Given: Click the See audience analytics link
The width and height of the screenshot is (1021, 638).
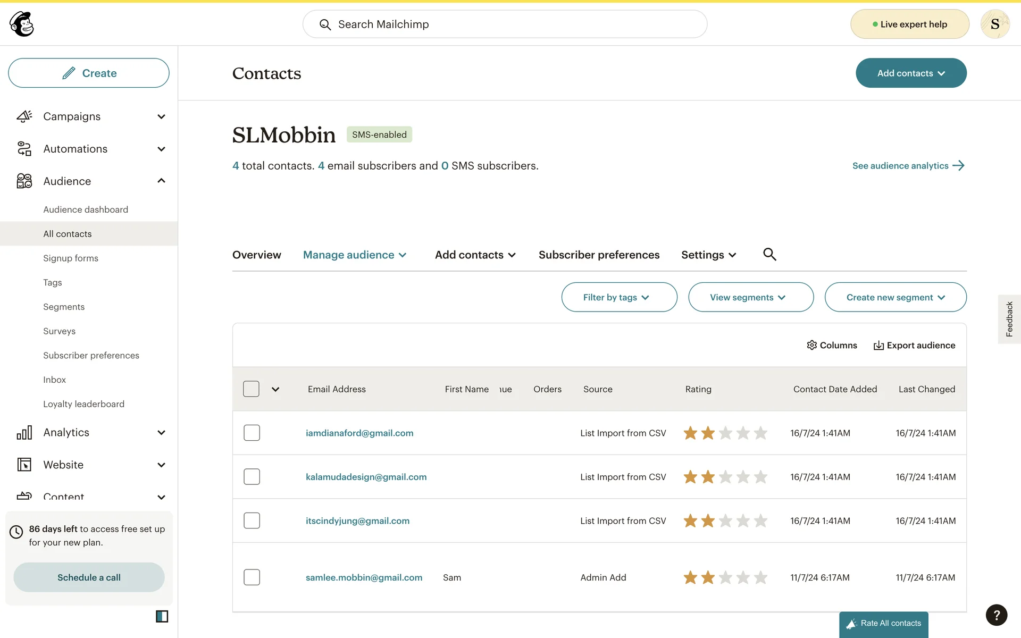Looking at the screenshot, I should coord(908,166).
